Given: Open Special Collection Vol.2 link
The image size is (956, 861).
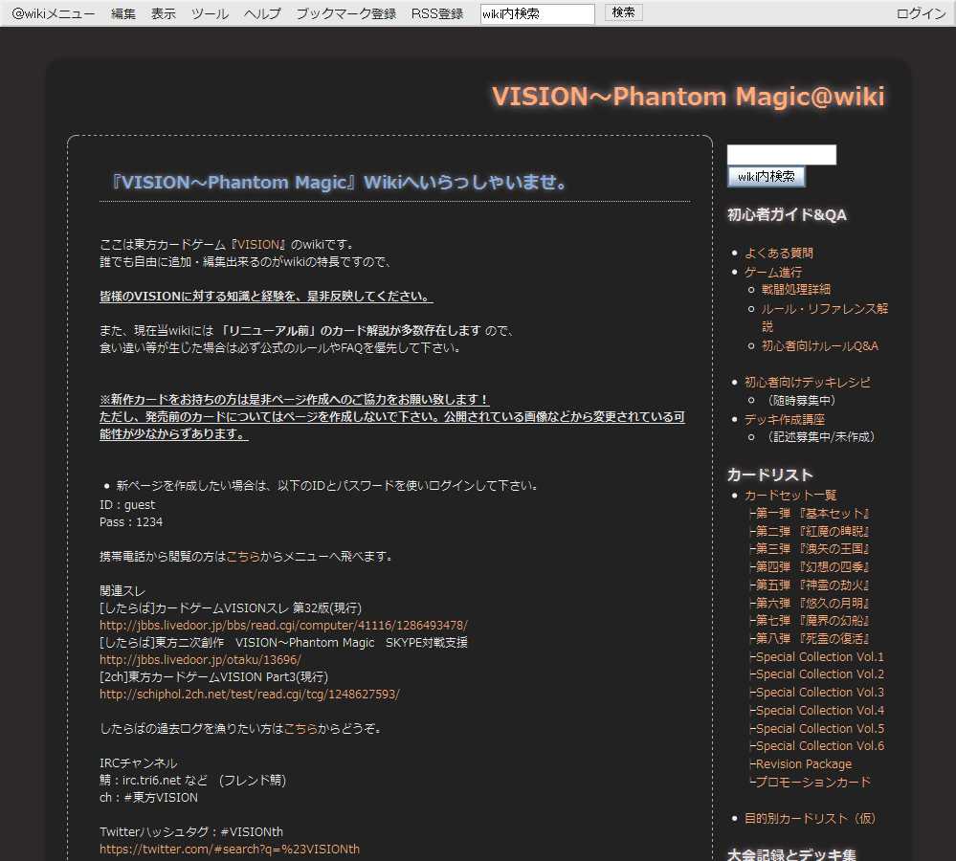Looking at the screenshot, I should pyautogui.click(x=820, y=674).
